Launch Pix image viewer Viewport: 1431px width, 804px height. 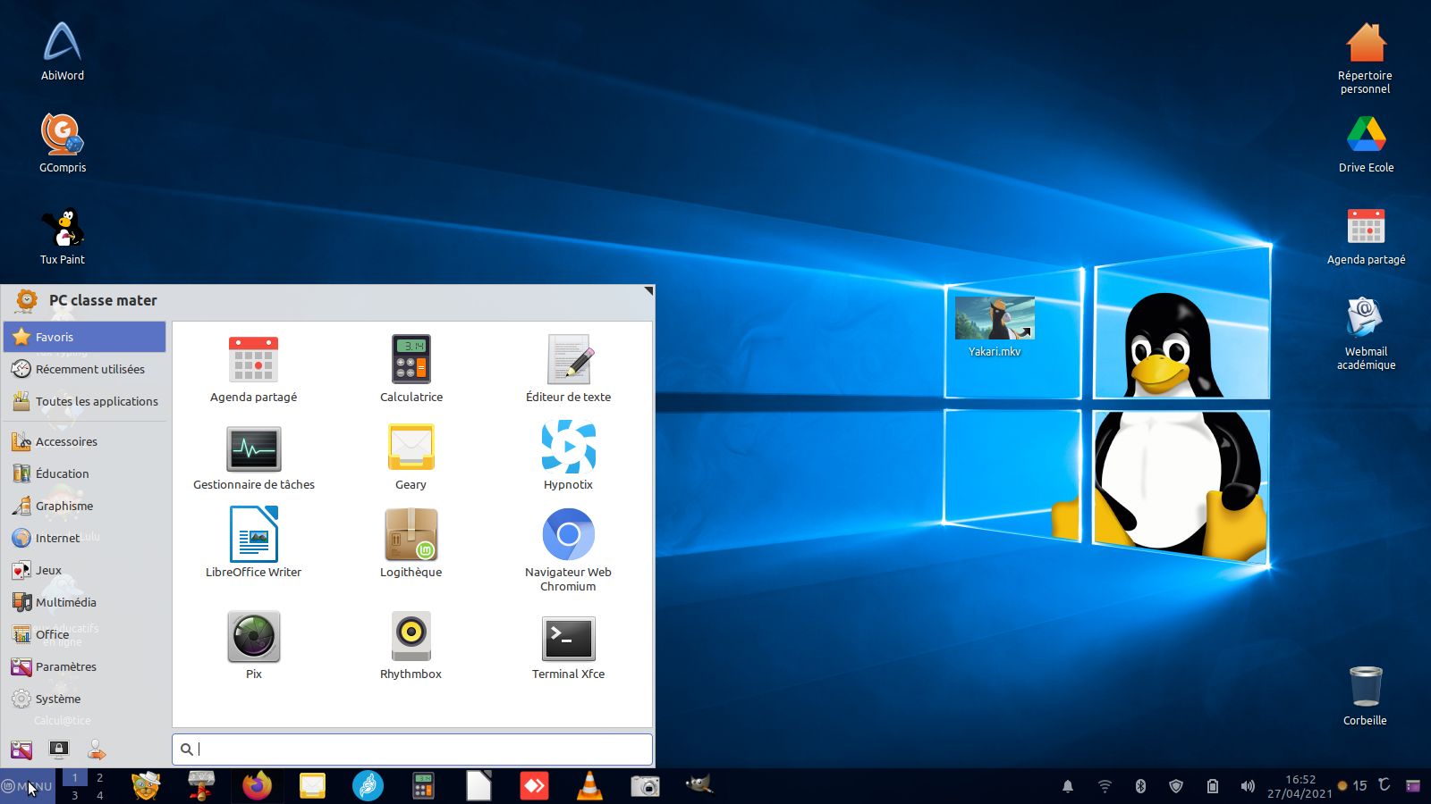tap(254, 645)
